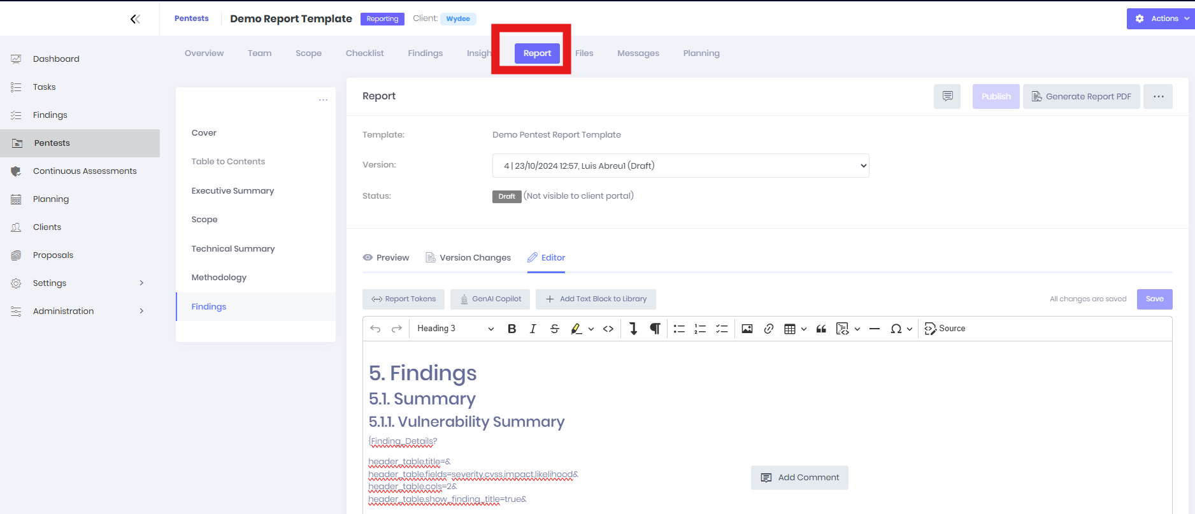Screen dimensions: 1195x514
Task: Open the report Version dropdown
Action: click(680, 166)
